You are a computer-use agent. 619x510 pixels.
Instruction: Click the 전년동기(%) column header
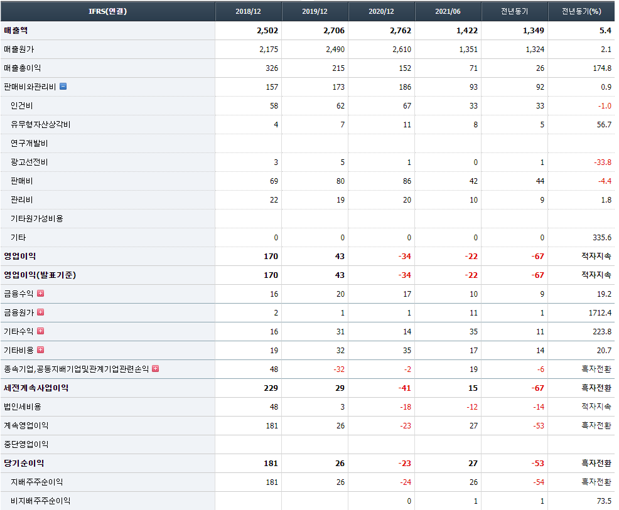coord(581,11)
